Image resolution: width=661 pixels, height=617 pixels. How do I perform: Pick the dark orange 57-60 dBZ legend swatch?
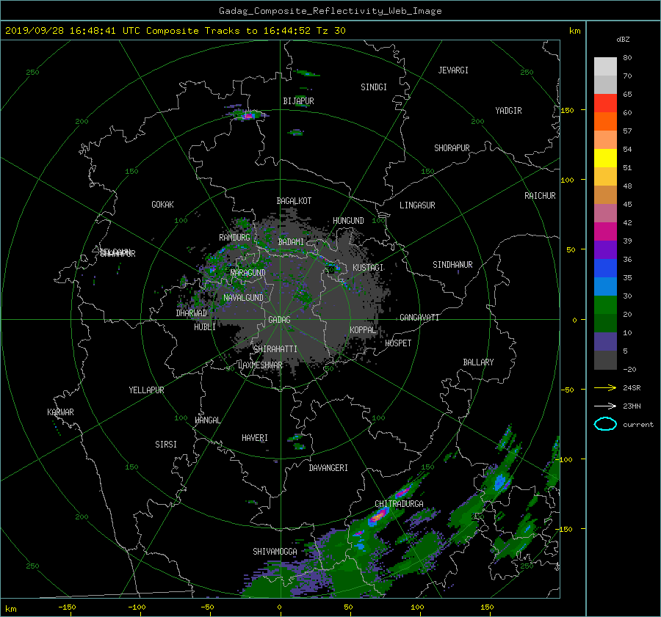click(605, 122)
